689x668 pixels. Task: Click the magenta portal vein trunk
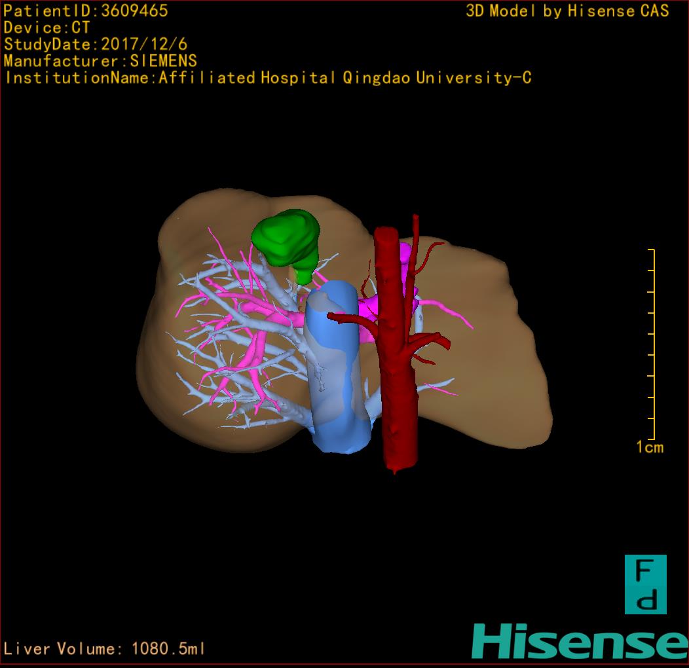point(367,310)
